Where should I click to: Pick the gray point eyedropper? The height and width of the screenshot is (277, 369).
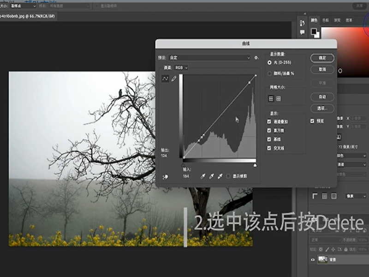(x=212, y=176)
